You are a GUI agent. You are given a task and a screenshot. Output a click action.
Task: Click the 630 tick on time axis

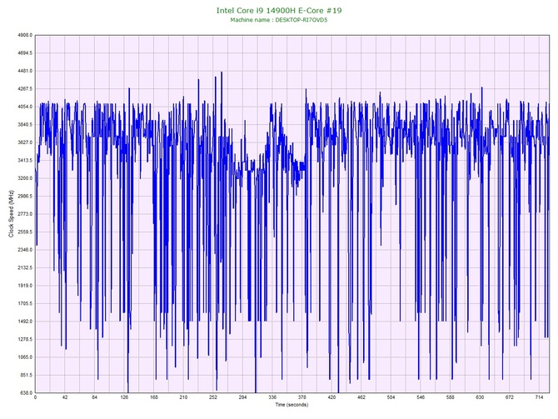click(480, 397)
